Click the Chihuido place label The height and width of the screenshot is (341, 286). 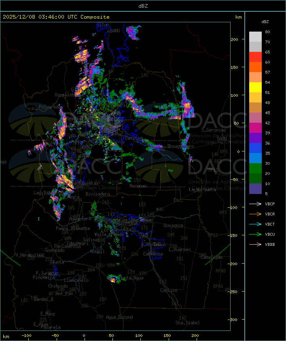pos(58,286)
